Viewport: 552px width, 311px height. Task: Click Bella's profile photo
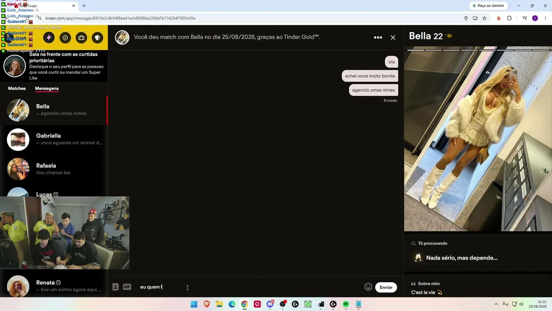click(478, 139)
